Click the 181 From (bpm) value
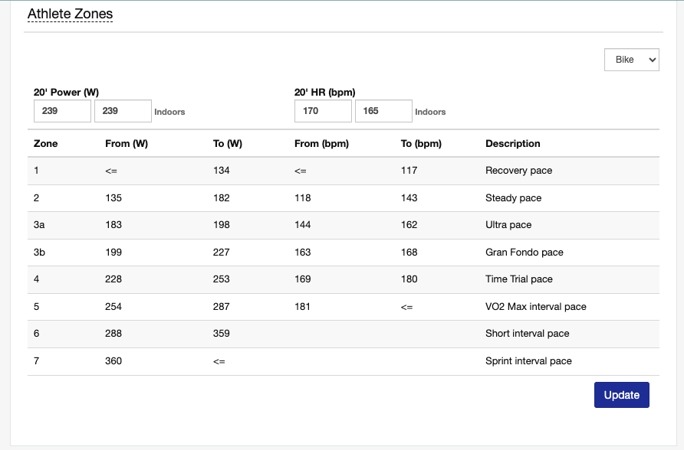The height and width of the screenshot is (450, 684). [302, 307]
